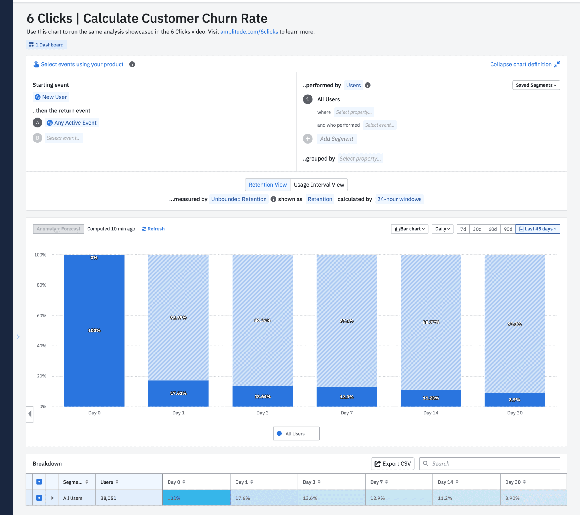The width and height of the screenshot is (580, 515).
Task: Click the magnifier icon in the Breakdown search box
Action: (x=426, y=464)
